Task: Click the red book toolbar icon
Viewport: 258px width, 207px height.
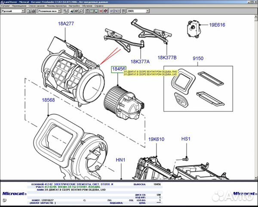Action: (106, 11)
